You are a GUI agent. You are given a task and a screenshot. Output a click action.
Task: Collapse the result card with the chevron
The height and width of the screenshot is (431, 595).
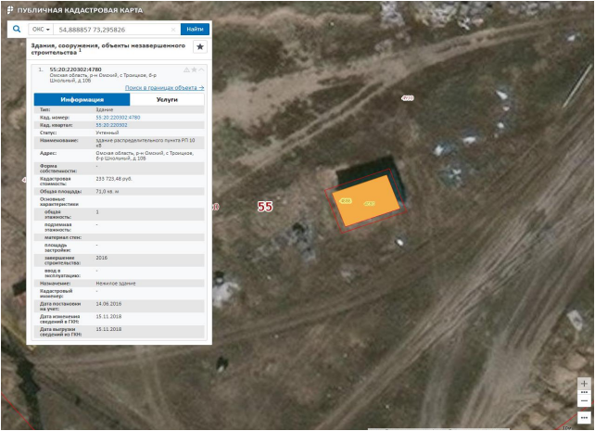click(x=202, y=70)
